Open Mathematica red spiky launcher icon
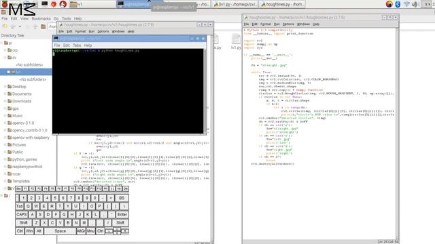This screenshot has width=435, height=244. 54,4
